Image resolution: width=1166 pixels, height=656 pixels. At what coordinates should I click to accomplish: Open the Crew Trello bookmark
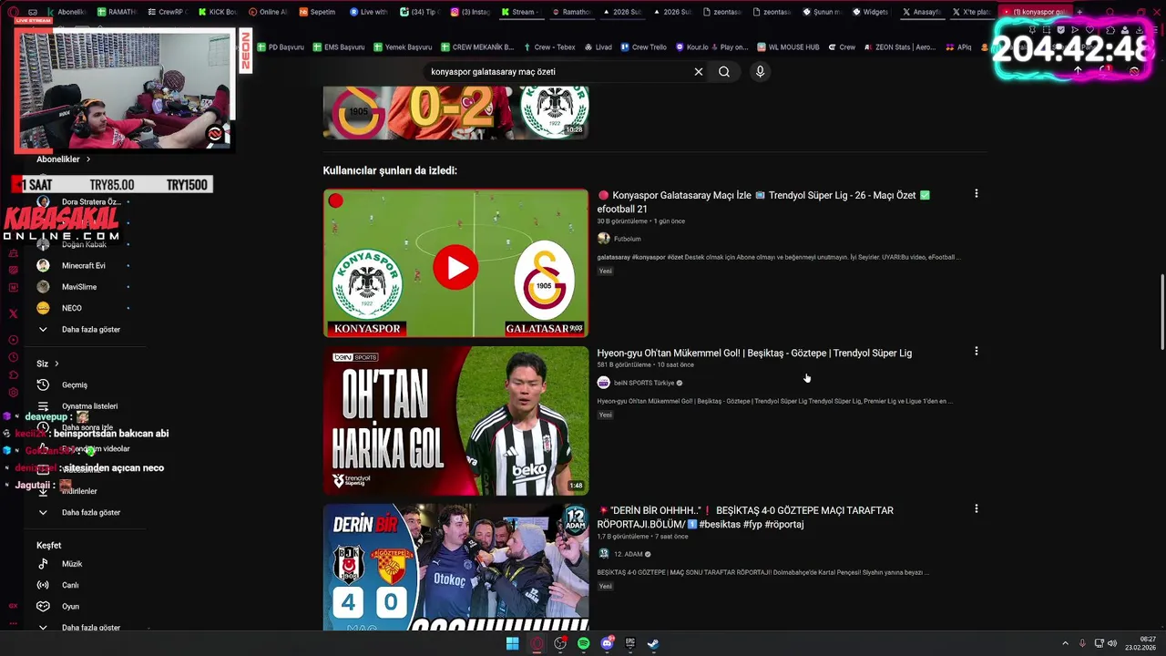(643, 47)
